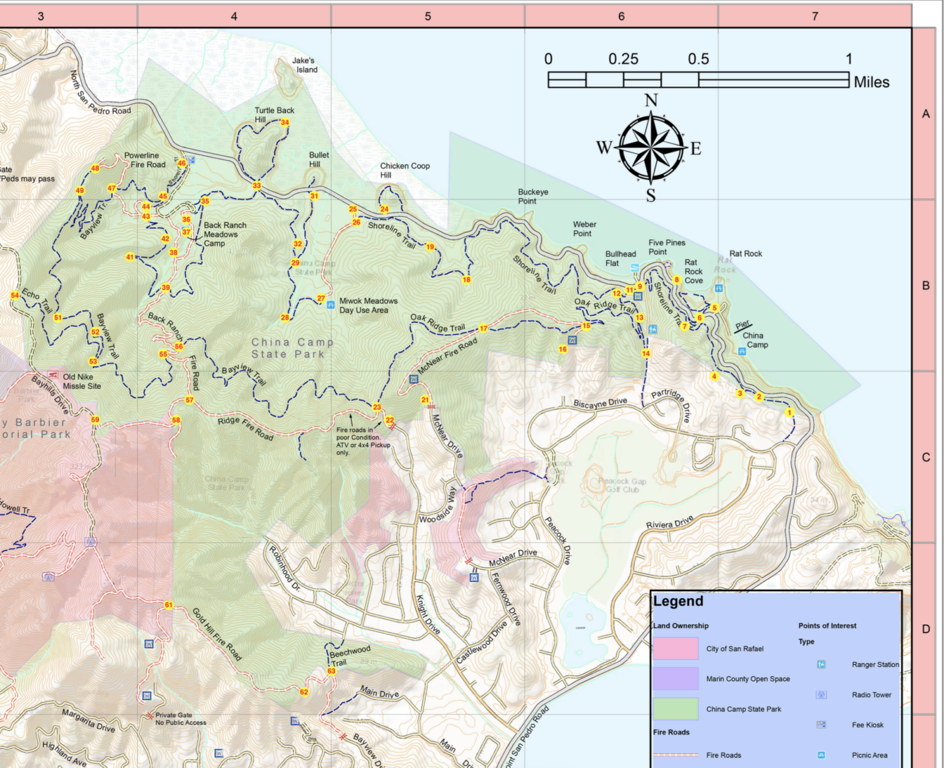Image resolution: width=944 pixels, height=768 pixels.
Task: Click the Radio Tower icon in the legend
Action: coord(821,695)
